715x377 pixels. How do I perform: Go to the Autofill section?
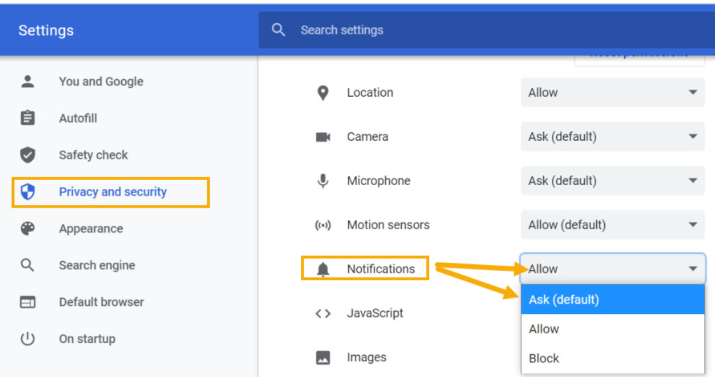[78, 118]
